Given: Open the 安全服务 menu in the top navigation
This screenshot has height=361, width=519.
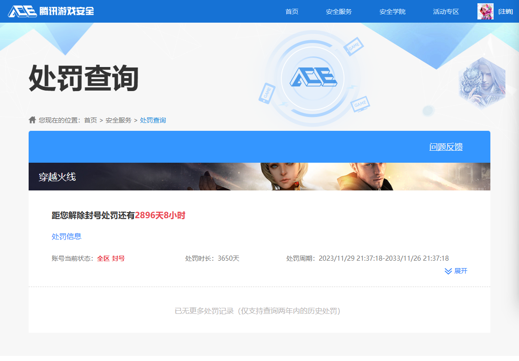Looking at the screenshot, I should 339,12.
